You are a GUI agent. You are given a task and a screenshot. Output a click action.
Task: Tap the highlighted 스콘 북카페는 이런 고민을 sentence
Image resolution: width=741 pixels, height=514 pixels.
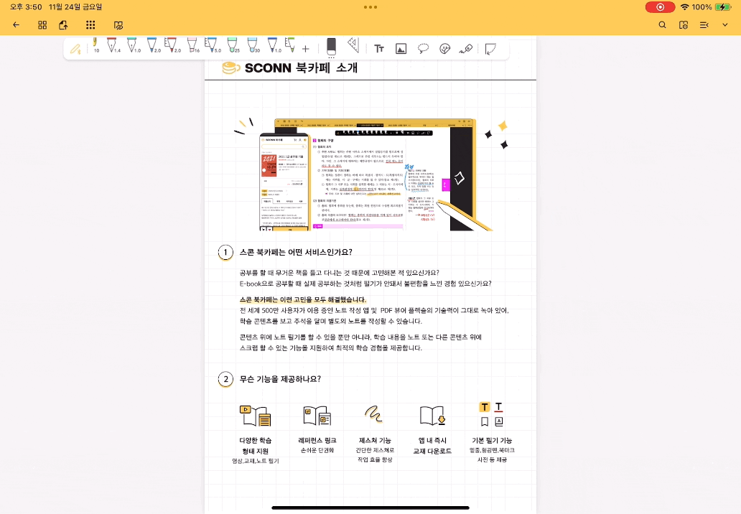pos(303,299)
